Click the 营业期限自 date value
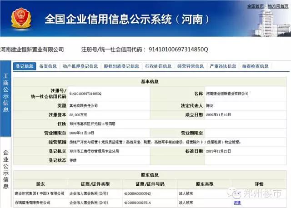 click(82, 133)
